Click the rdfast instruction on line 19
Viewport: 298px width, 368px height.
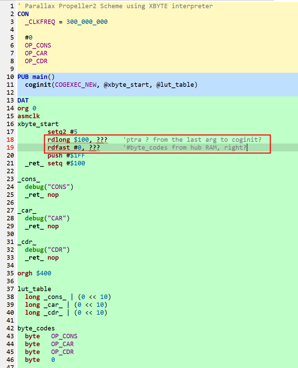pyautogui.click(x=74, y=148)
